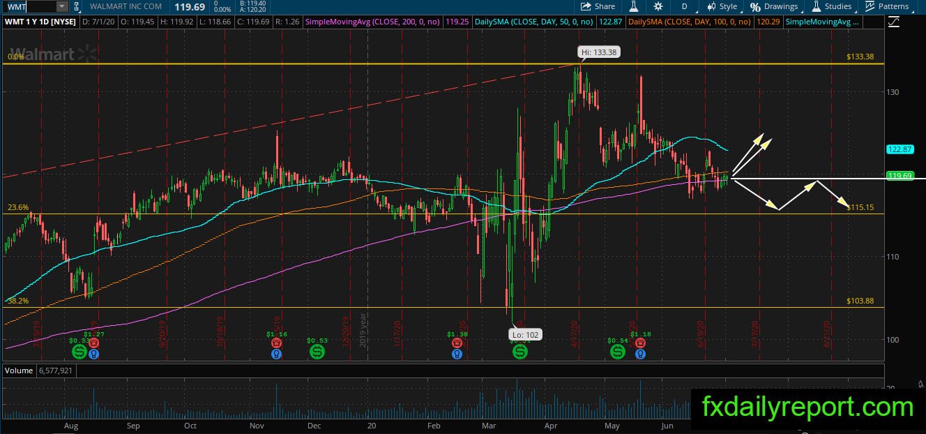The height and width of the screenshot is (434, 926).
Task: Click the $1.27 earnings phone icon
Action: pyautogui.click(x=93, y=343)
